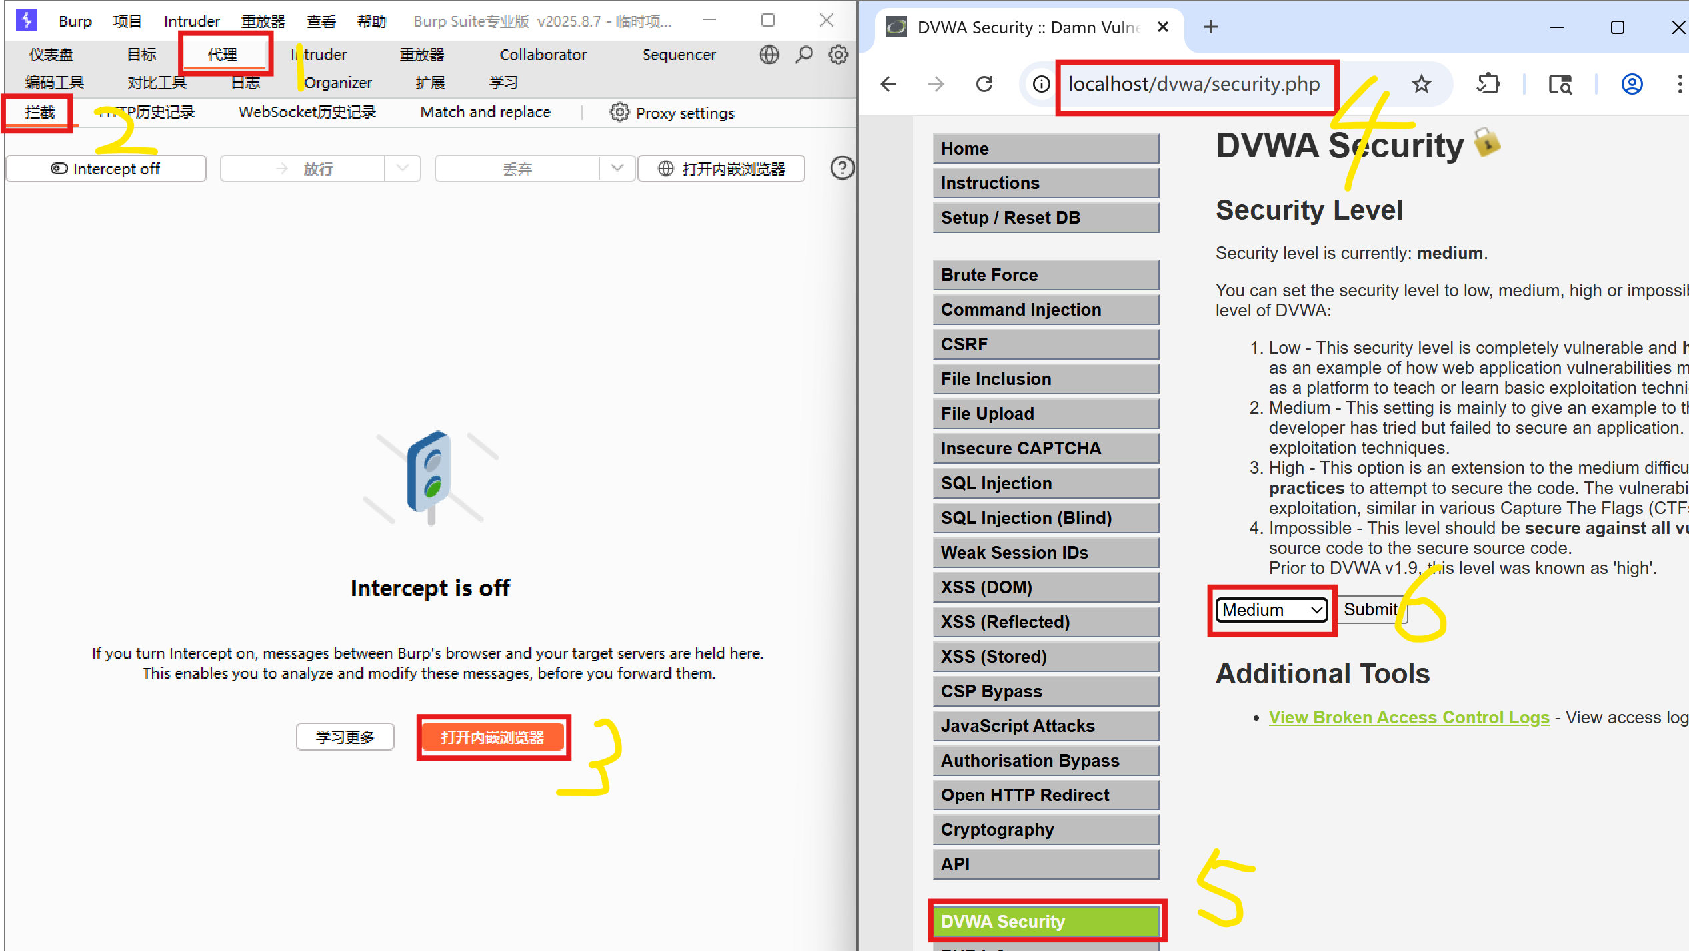Open SQL Injection menu item

click(1045, 483)
